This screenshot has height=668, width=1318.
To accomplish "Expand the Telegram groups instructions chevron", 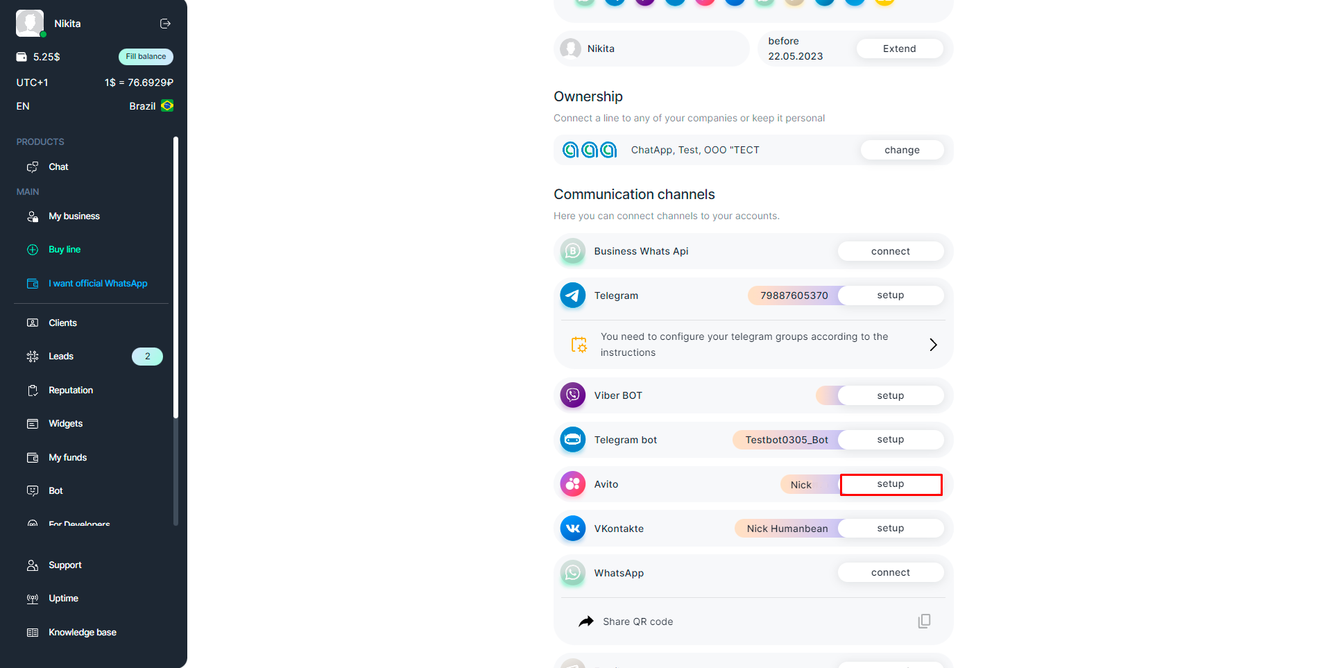I will pos(933,345).
